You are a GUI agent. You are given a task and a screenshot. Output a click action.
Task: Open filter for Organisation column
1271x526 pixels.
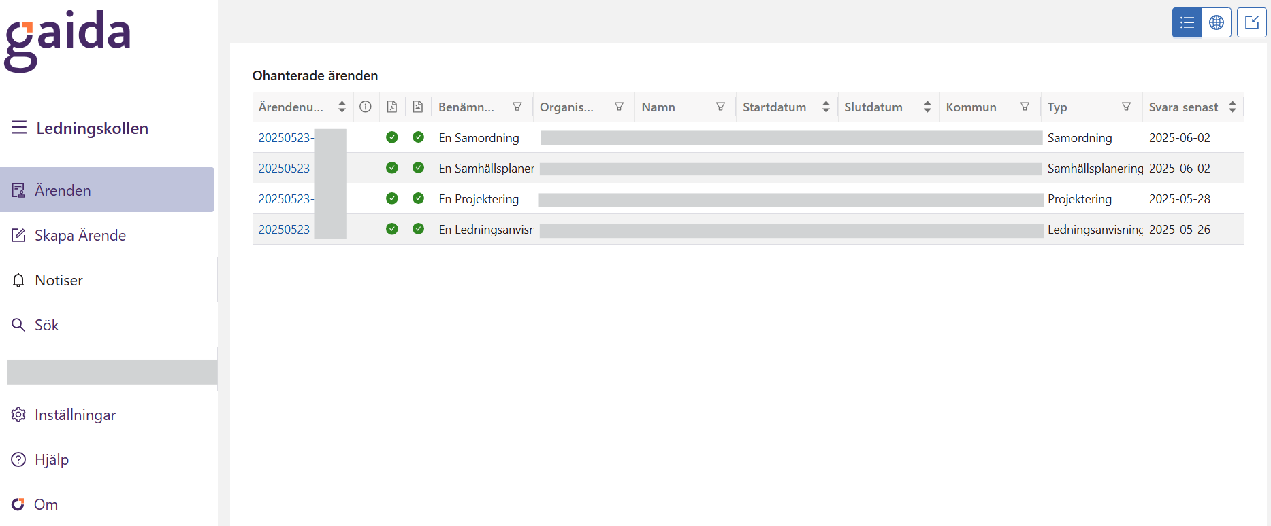coord(619,107)
